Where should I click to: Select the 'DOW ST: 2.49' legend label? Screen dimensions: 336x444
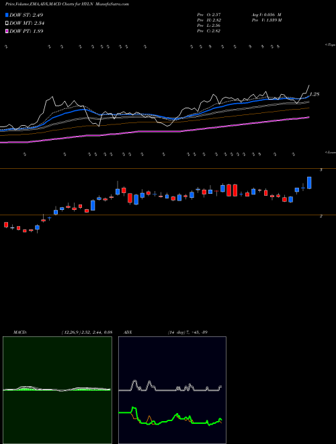tap(26, 15)
